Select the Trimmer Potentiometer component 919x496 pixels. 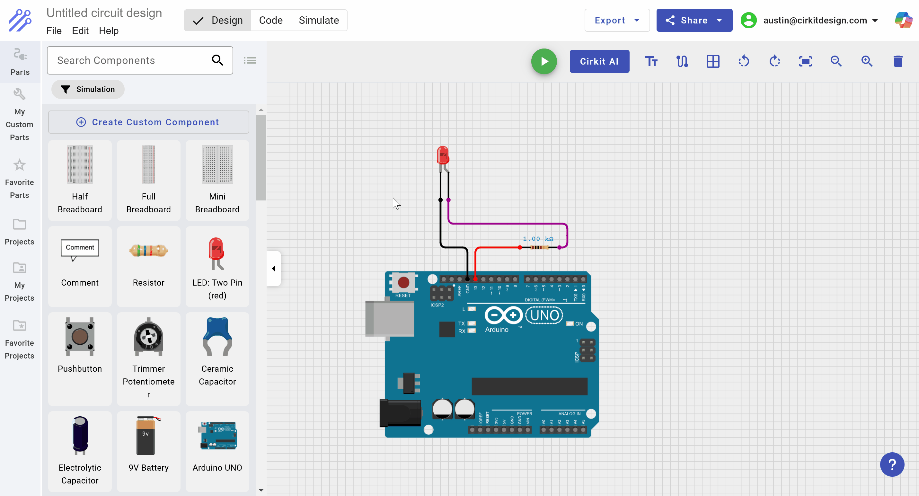pyautogui.click(x=148, y=359)
